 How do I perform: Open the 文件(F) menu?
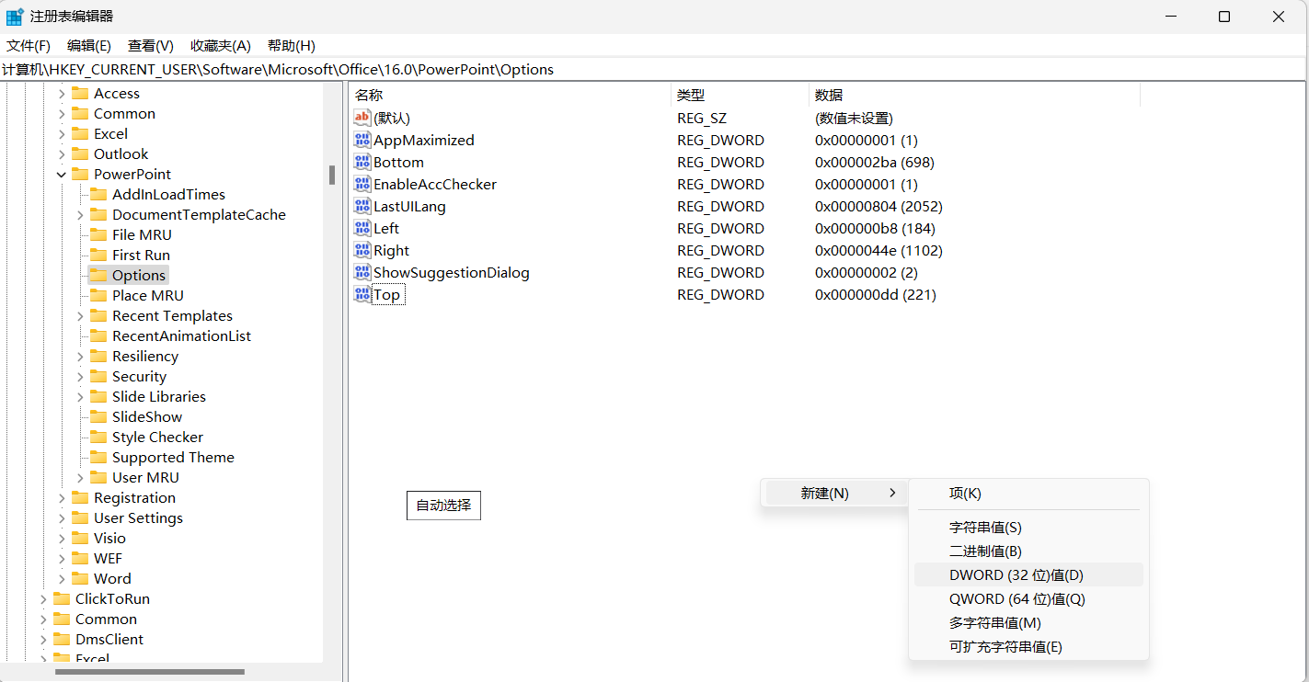coord(29,45)
